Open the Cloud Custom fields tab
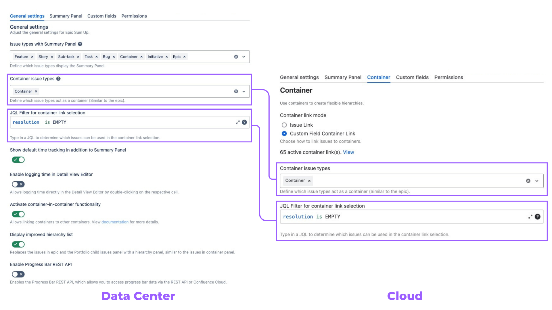This screenshot has height=310, width=552. (412, 77)
